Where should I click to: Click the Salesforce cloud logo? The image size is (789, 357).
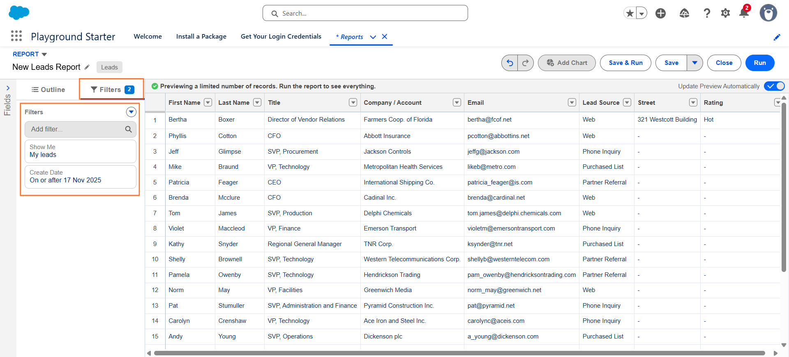(19, 13)
